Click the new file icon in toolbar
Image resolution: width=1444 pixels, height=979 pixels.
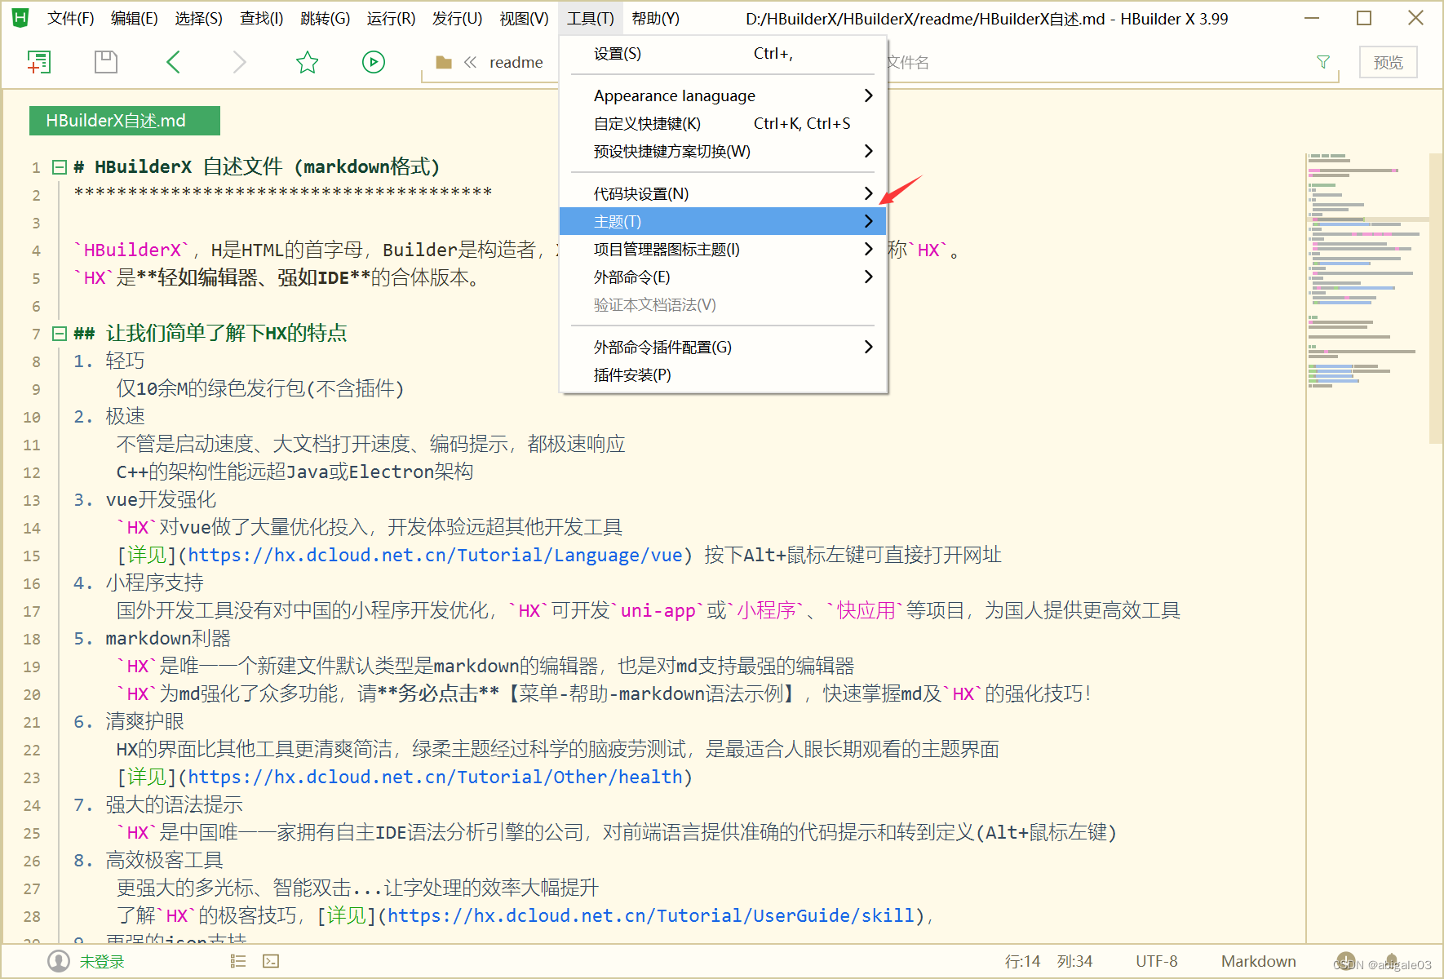(x=38, y=62)
